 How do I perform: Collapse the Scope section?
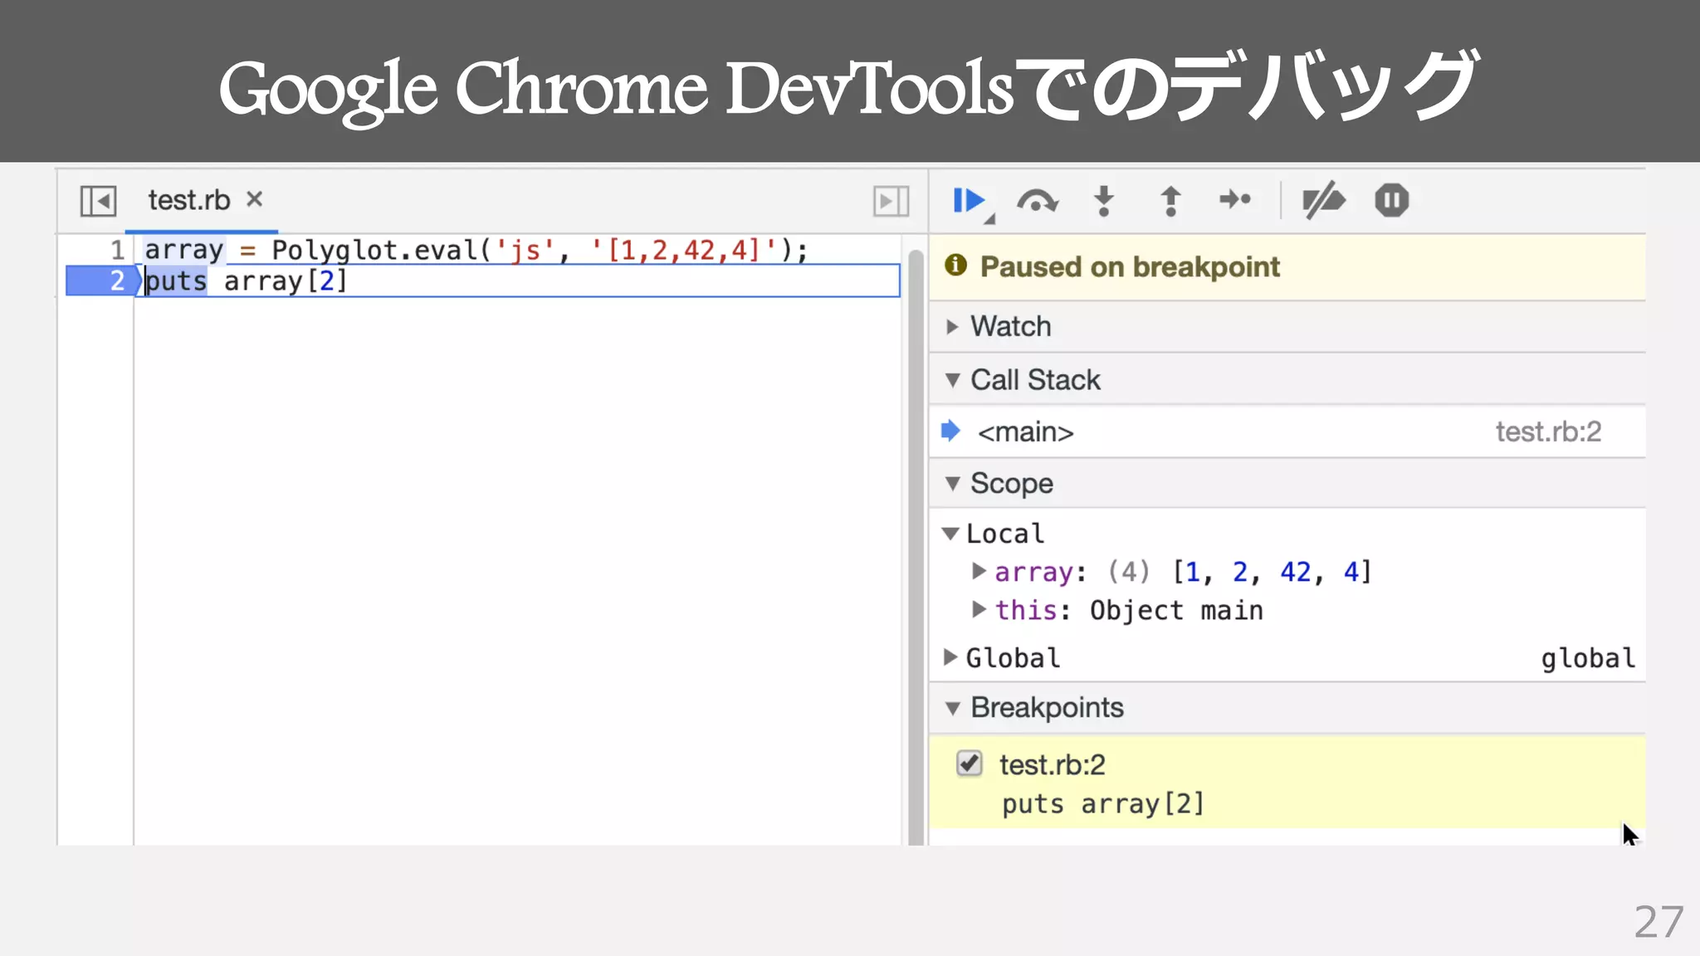click(x=953, y=483)
